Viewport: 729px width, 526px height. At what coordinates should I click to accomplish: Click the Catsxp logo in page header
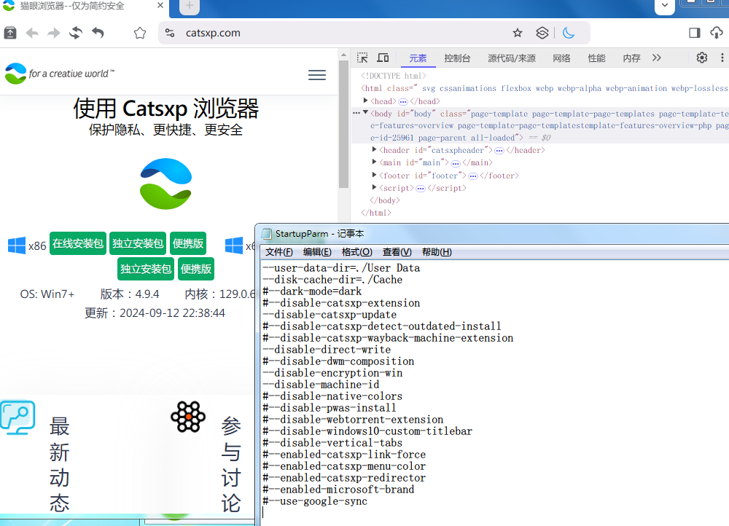59,74
